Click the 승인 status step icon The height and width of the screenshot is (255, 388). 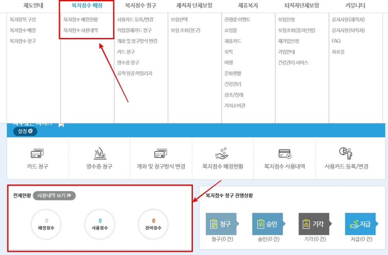coord(268,224)
